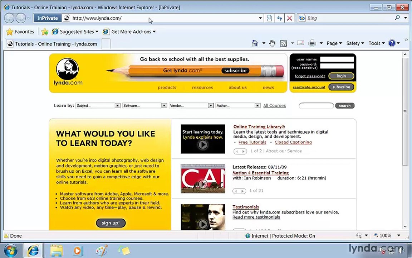The width and height of the screenshot is (412, 258).
Task: Click the Windows Start orb
Action: pyautogui.click(x=11, y=250)
